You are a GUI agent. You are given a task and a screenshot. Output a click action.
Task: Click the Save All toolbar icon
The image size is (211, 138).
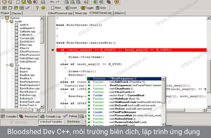(x=29, y=2)
